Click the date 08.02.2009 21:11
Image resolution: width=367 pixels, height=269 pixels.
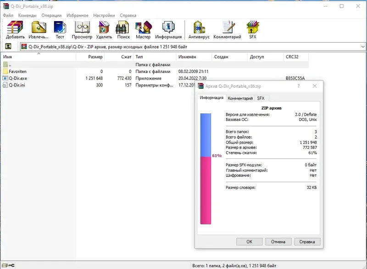(x=193, y=72)
